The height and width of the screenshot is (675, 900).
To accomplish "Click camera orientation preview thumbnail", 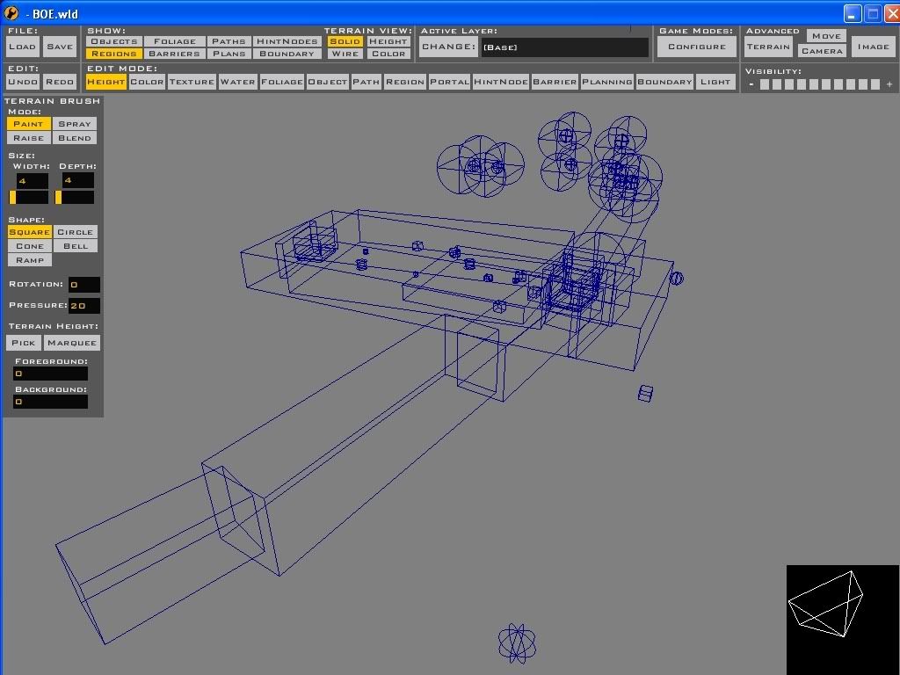I will (843, 620).
